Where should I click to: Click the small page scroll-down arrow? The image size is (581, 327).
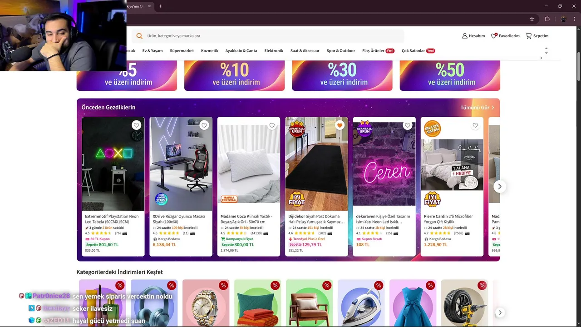click(x=546, y=53)
